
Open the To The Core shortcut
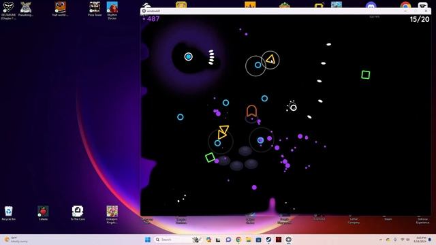[78, 213]
